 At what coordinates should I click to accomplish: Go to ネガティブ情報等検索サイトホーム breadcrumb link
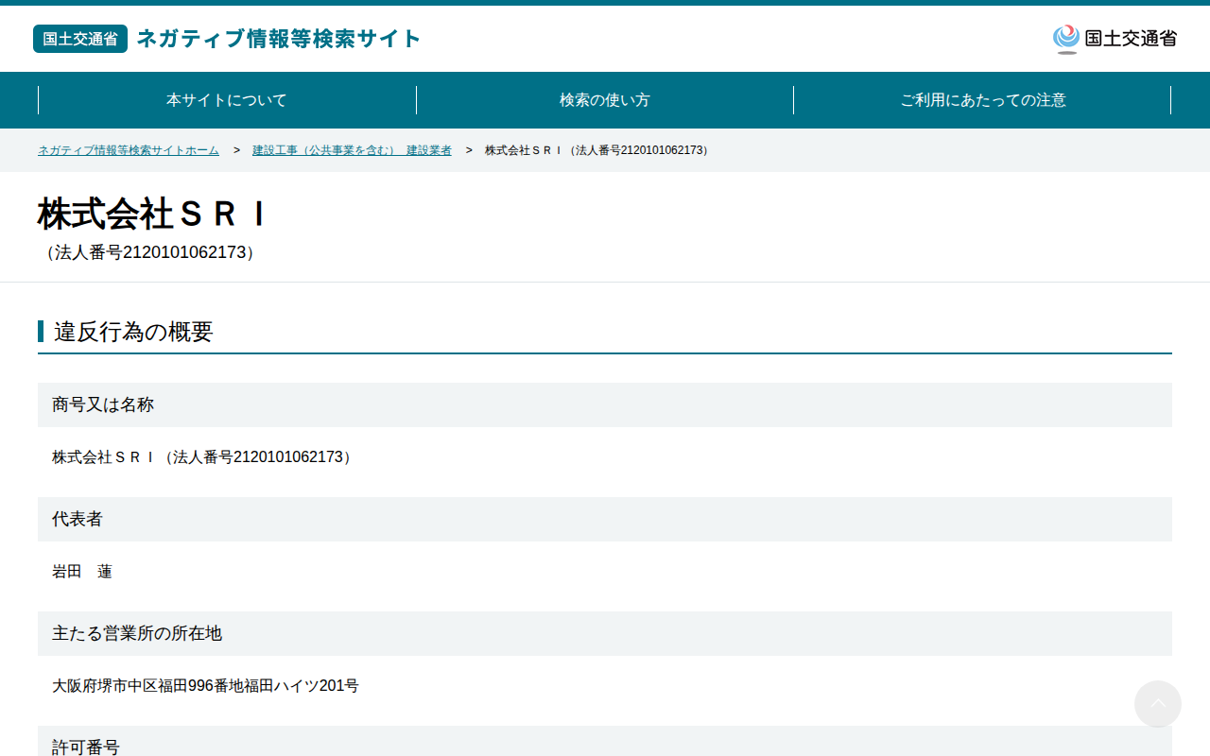coord(129,150)
